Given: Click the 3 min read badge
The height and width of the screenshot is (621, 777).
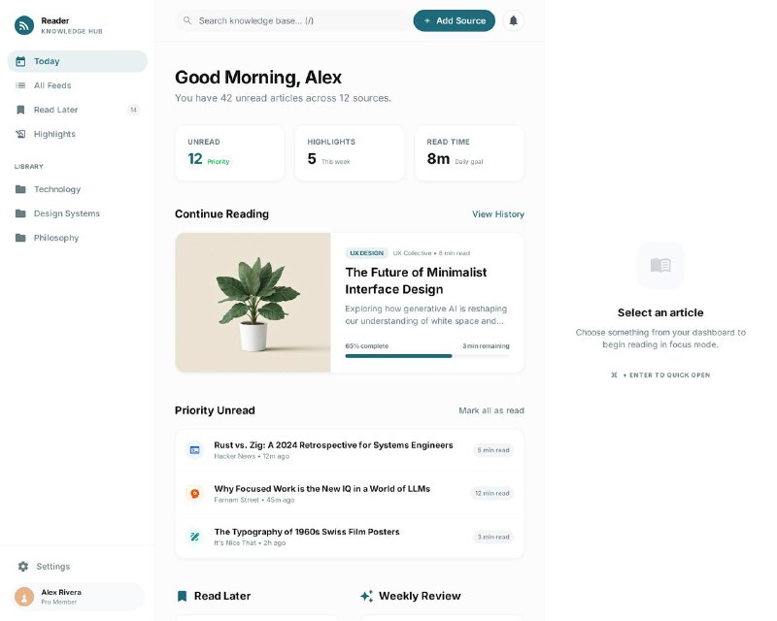Looking at the screenshot, I should click(x=493, y=537).
